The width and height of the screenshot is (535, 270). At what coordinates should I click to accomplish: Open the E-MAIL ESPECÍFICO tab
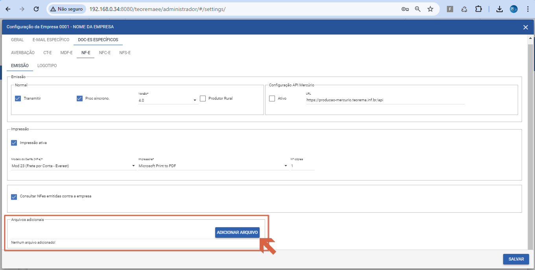pos(51,40)
